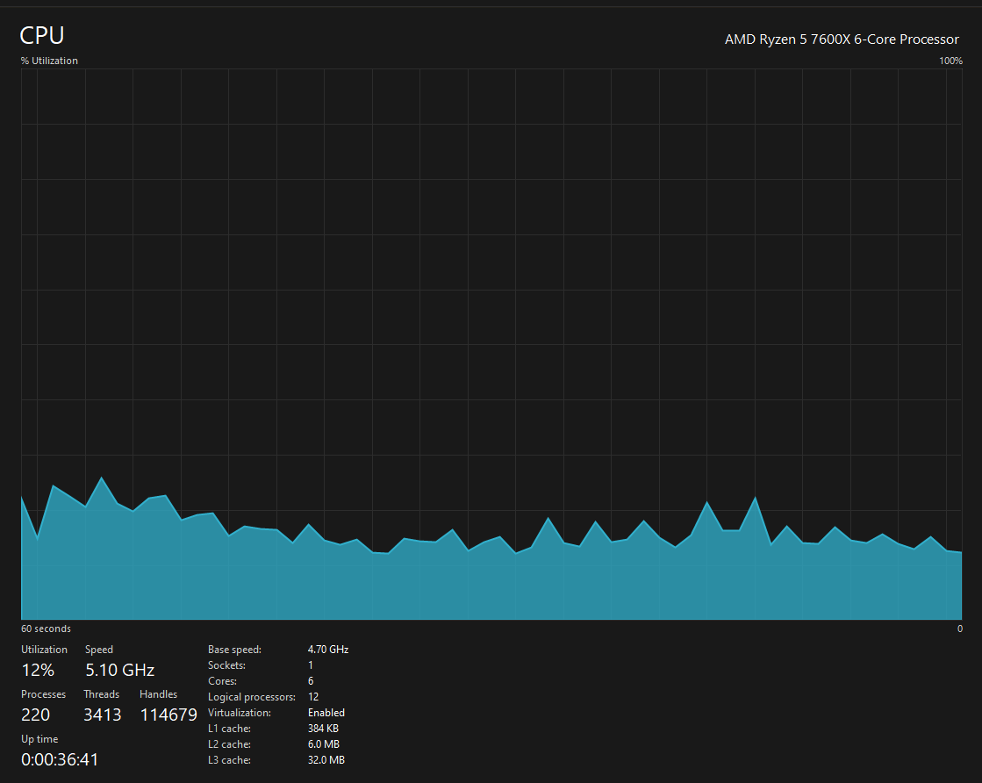Click the L1 cache 384 KB value
Screen dimensions: 982x783
[x=323, y=729]
